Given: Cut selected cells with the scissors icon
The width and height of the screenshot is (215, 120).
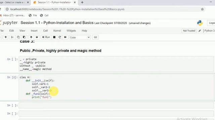Looking at the screenshot, I should (x=12, y=37).
